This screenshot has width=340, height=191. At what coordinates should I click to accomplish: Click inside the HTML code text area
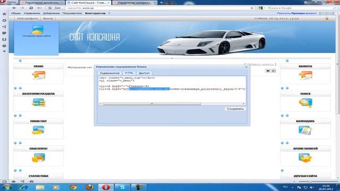pyautogui.click(x=172, y=89)
